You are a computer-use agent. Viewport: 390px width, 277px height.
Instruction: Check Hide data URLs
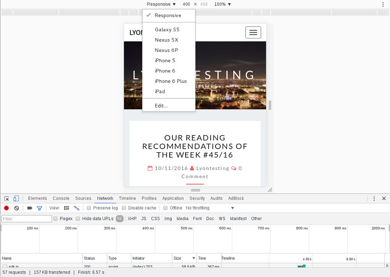(78, 218)
